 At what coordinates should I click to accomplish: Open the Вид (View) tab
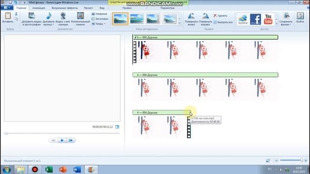(x=102, y=8)
